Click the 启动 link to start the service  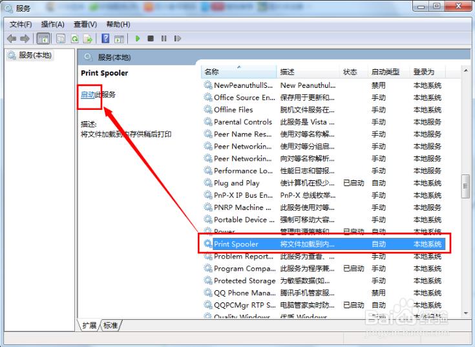(87, 94)
